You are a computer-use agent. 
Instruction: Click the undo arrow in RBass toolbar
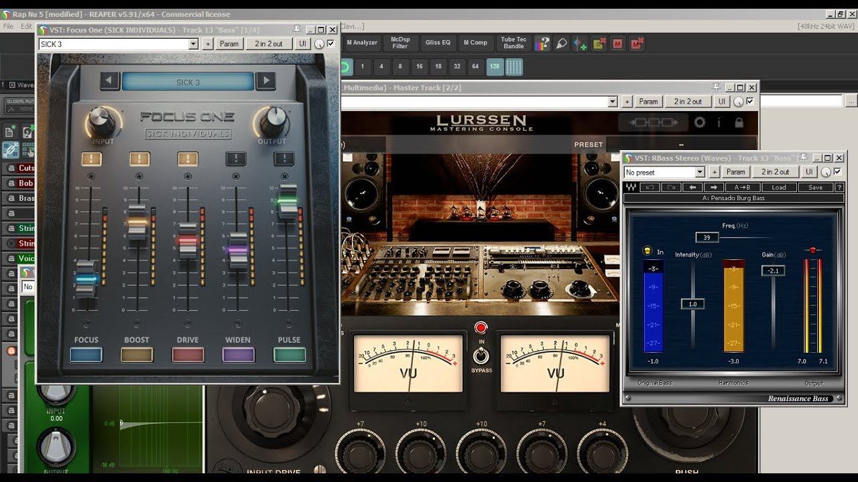pos(649,187)
